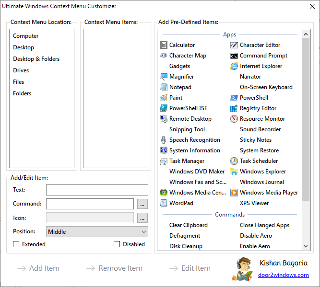
Task: Add Sound Recorder item
Action: click(260, 129)
